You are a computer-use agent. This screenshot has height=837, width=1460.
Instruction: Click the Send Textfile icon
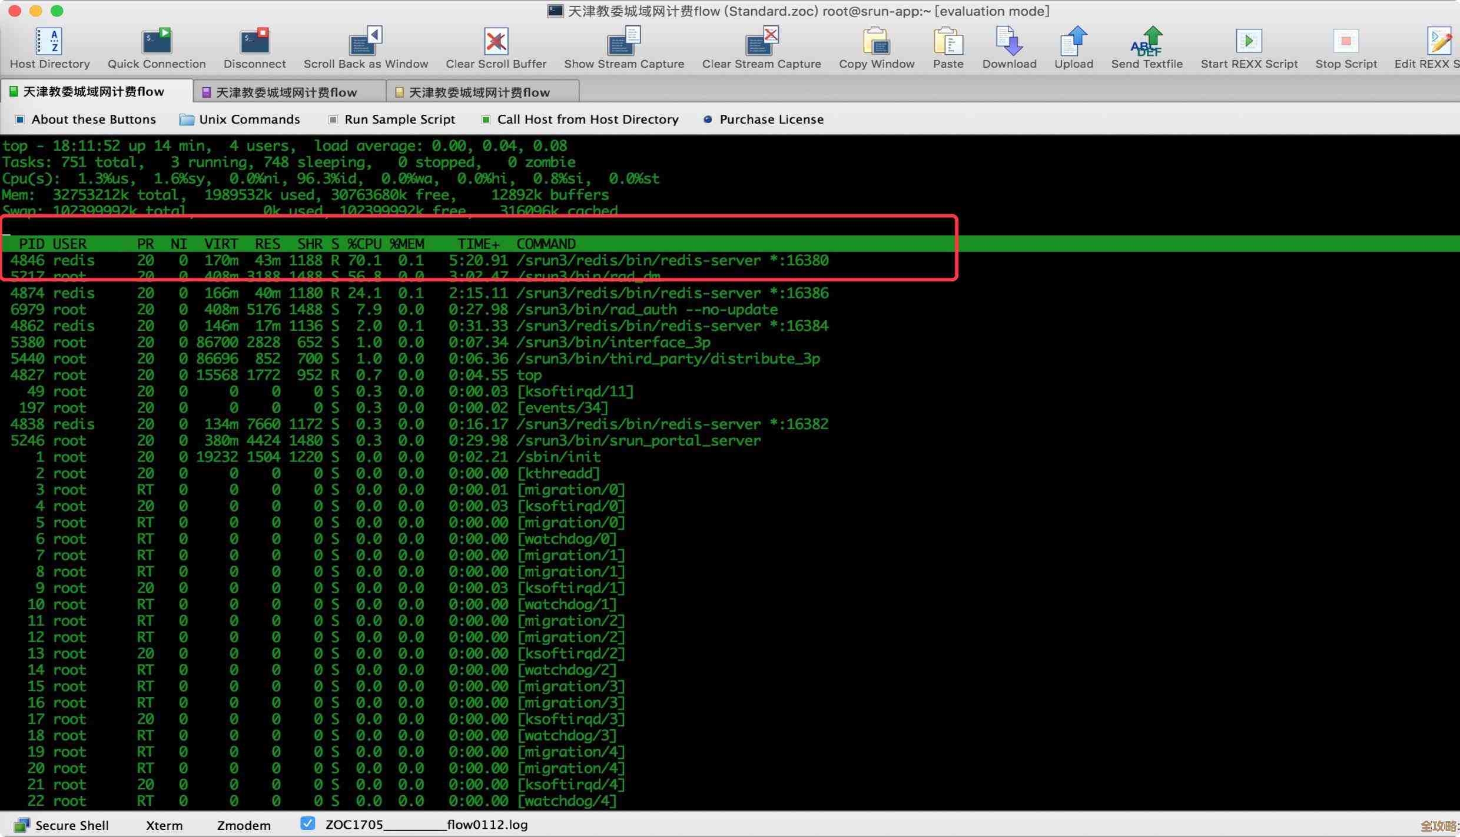(1146, 42)
